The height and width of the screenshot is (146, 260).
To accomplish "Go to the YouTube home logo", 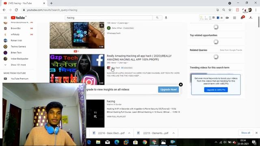I will coord(18,18).
